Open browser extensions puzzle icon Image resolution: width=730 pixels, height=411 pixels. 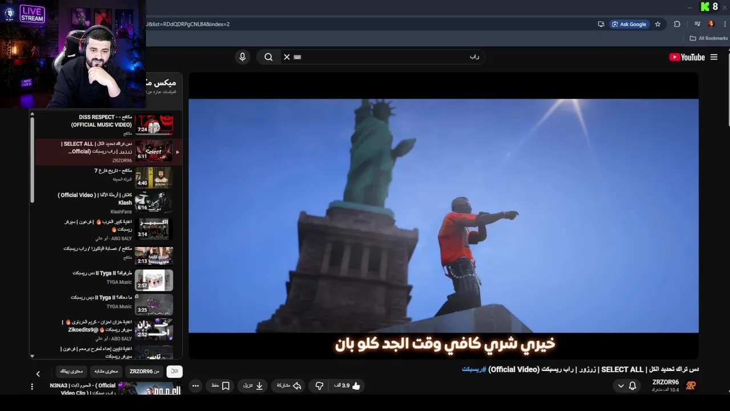click(677, 24)
